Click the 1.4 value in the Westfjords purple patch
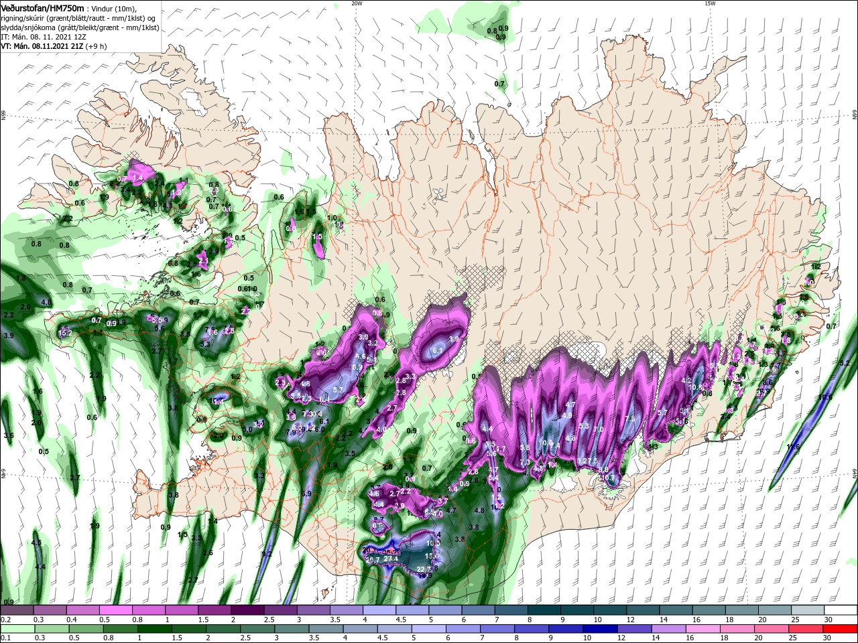The height and width of the screenshot is (643, 858). click(138, 177)
